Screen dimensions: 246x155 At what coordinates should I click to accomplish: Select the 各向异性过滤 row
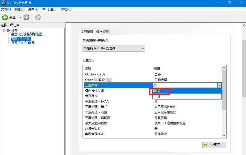click(x=118, y=91)
